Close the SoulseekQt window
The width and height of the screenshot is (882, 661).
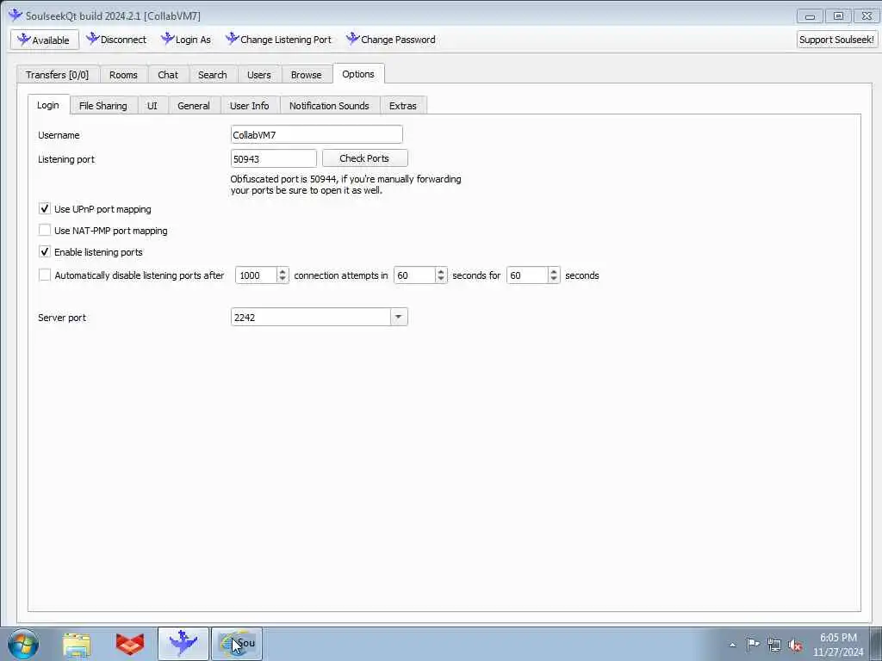[x=866, y=16]
